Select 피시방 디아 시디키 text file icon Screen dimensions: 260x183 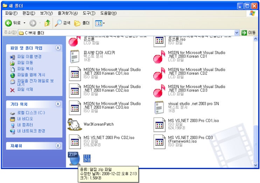point(75,57)
